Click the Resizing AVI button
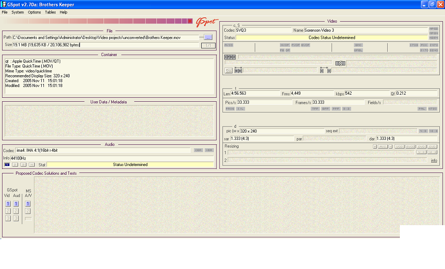 tap(382, 146)
